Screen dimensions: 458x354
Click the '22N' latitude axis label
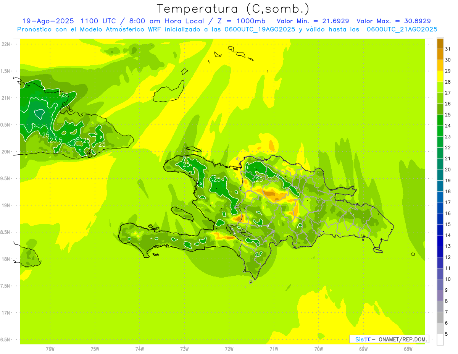(6, 44)
